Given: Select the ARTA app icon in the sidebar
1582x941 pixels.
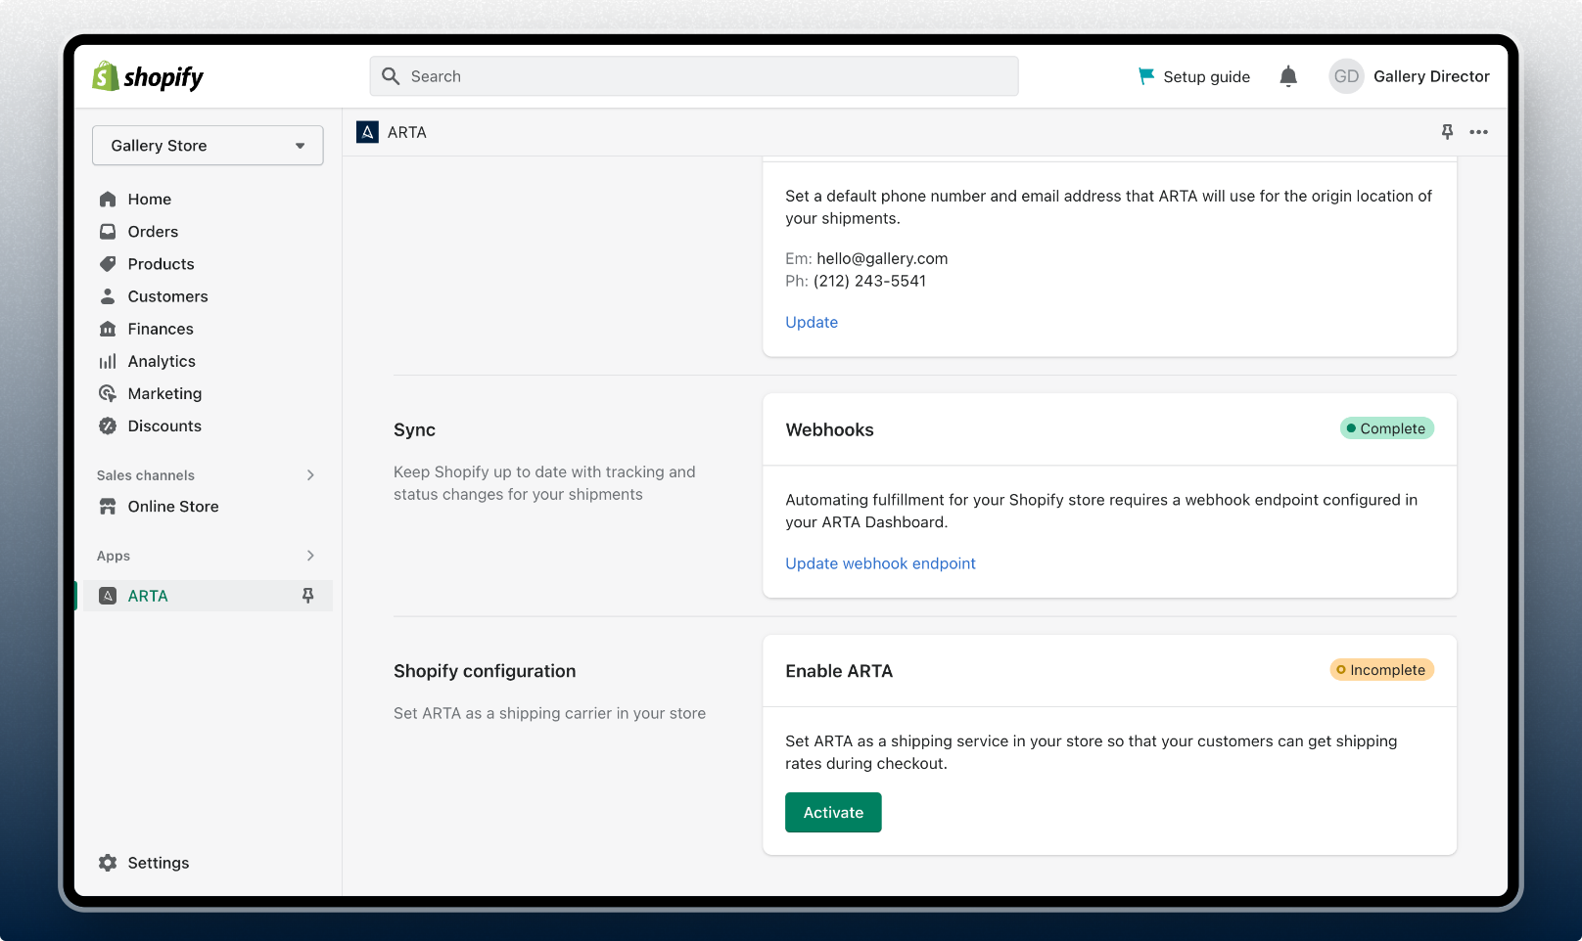Looking at the screenshot, I should click(108, 595).
